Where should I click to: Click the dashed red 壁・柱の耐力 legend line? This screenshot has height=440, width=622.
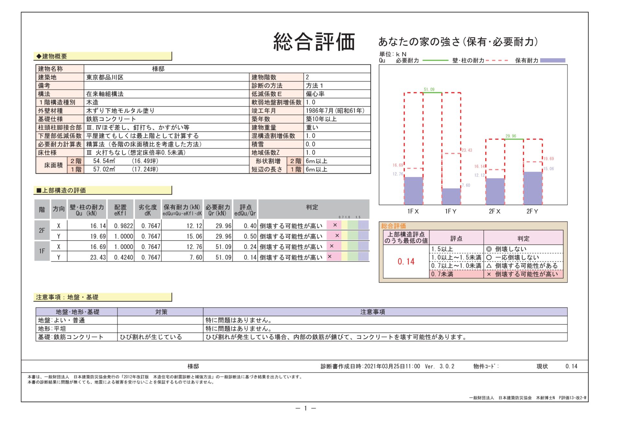497,60
